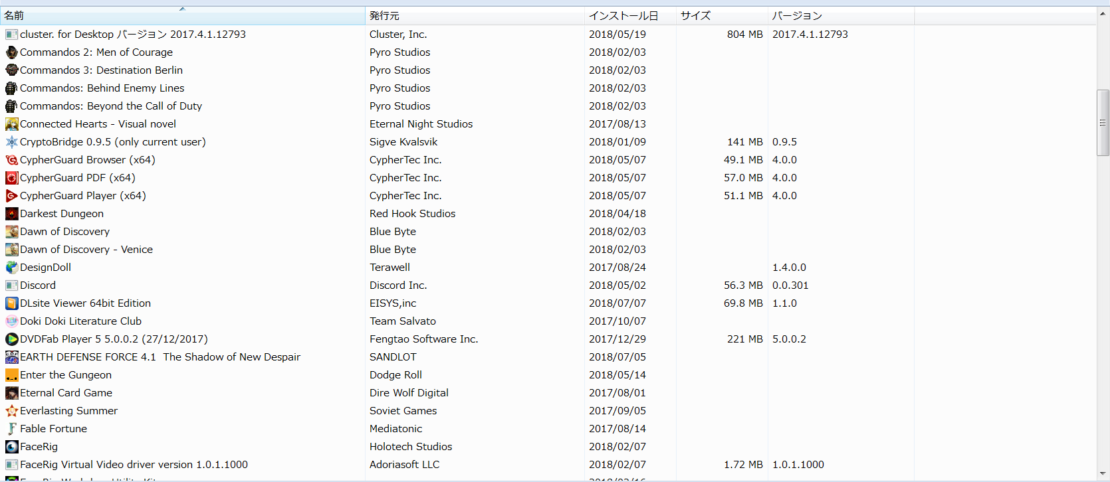The image size is (1110, 482).
Task: Select the publisher text "Cluster, Inc."
Action: [398, 35]
